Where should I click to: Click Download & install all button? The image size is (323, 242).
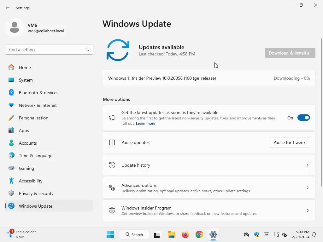coord(290,53)
